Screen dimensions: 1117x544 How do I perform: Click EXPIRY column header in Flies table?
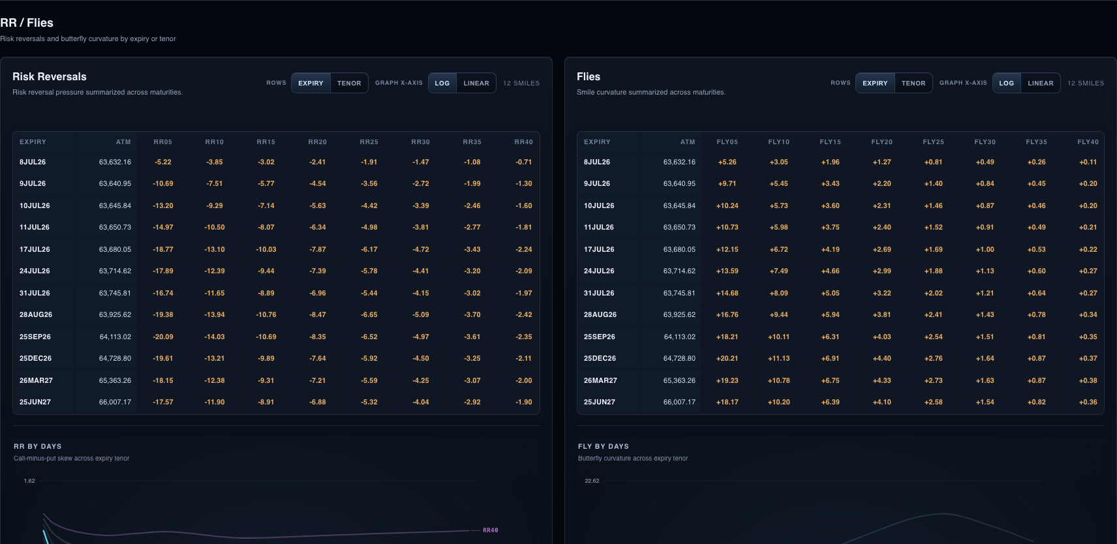coord(597,142)
